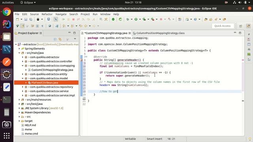Viewport: 253px width, 142px height.
Task: Collapse com.quokka.extractcsv.csvmapping package
Action: [x=23, y=65]
